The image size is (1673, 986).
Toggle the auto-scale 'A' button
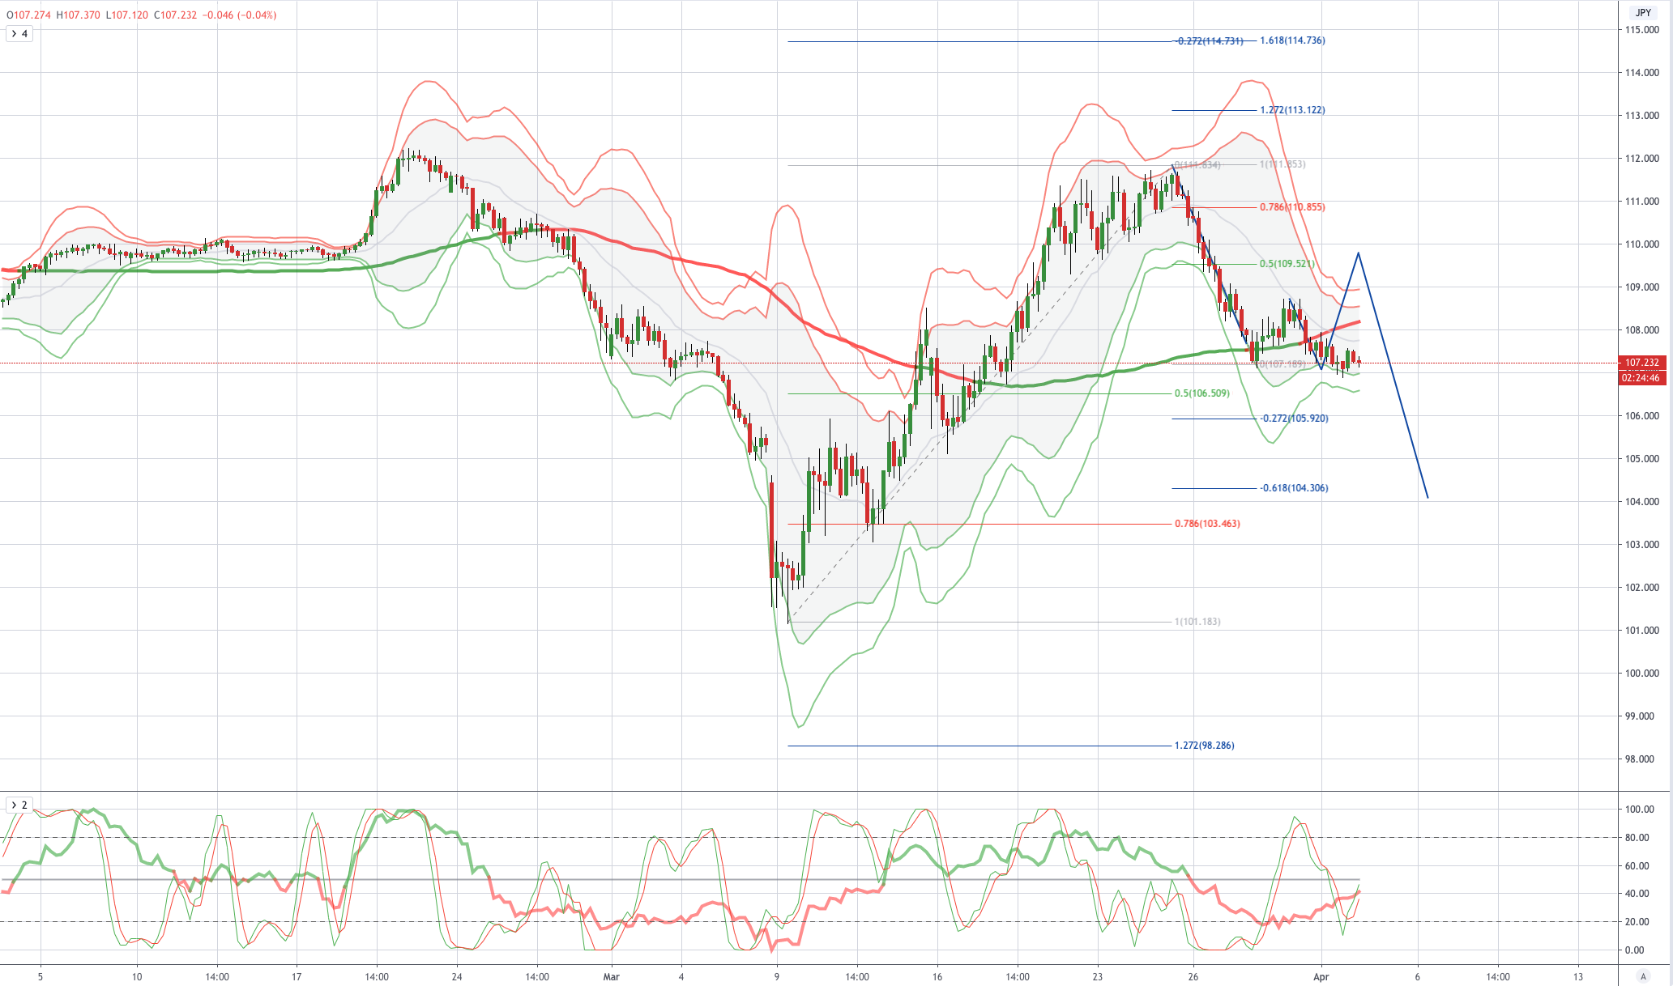pyautogui.click(x=1643, y=976)
